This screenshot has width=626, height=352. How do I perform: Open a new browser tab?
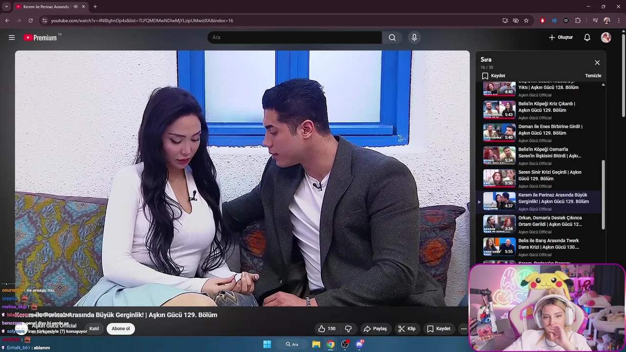(95, 6)
